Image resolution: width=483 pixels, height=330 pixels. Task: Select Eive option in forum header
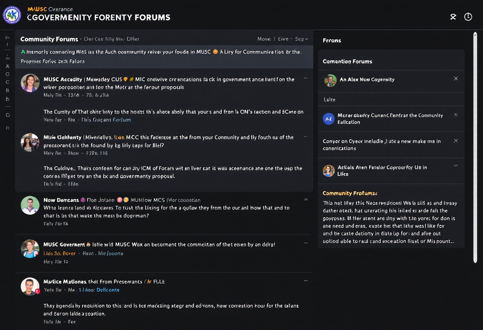pyautogui.click(x=284, y=39)
